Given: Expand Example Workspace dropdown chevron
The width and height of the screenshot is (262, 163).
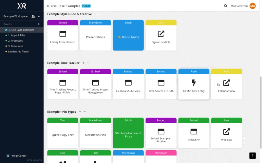Looking at the screenshot, I should click(x=39, y=16).
